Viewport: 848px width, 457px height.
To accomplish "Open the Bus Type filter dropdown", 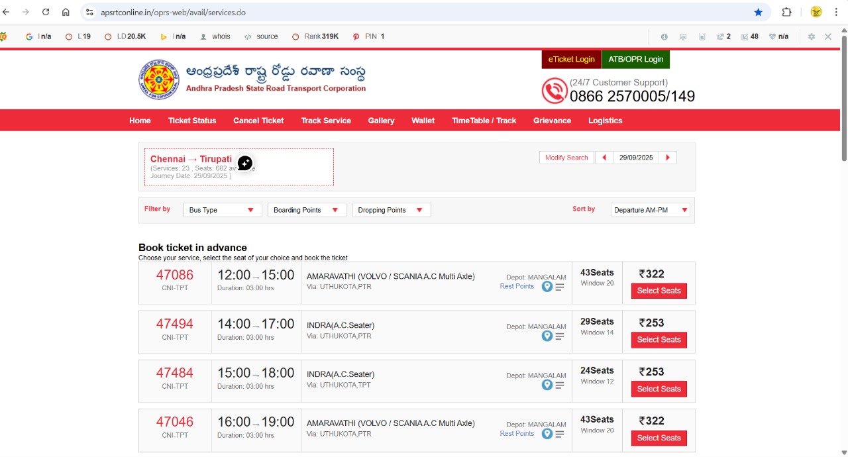I will click(x=222, y=209).
